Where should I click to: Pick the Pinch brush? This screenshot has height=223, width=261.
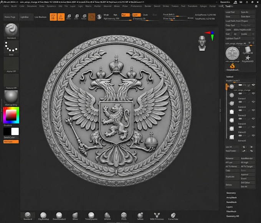point(124,216)
